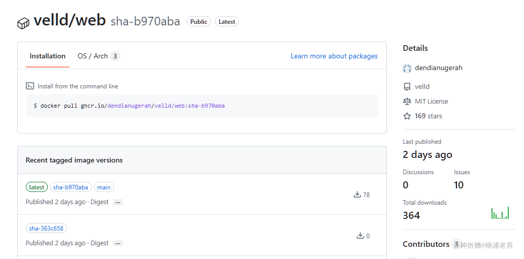Click the download icon next to 78
The width and height of the screenshot is (524, 259).
click(x=357, y=195)
